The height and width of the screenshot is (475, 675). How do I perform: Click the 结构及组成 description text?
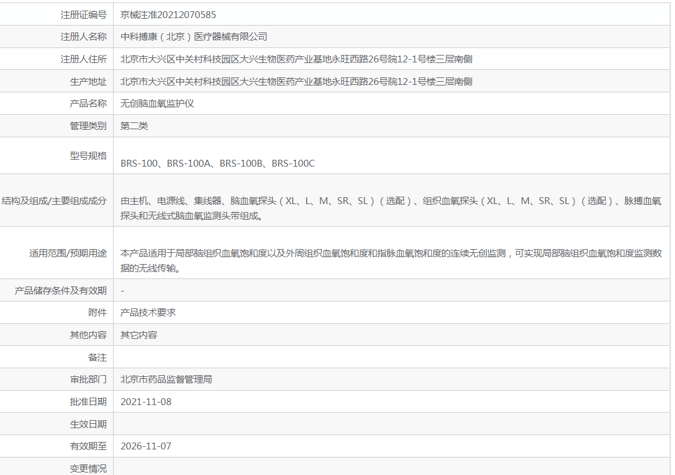pyautogui.click(x=391, y=208)
